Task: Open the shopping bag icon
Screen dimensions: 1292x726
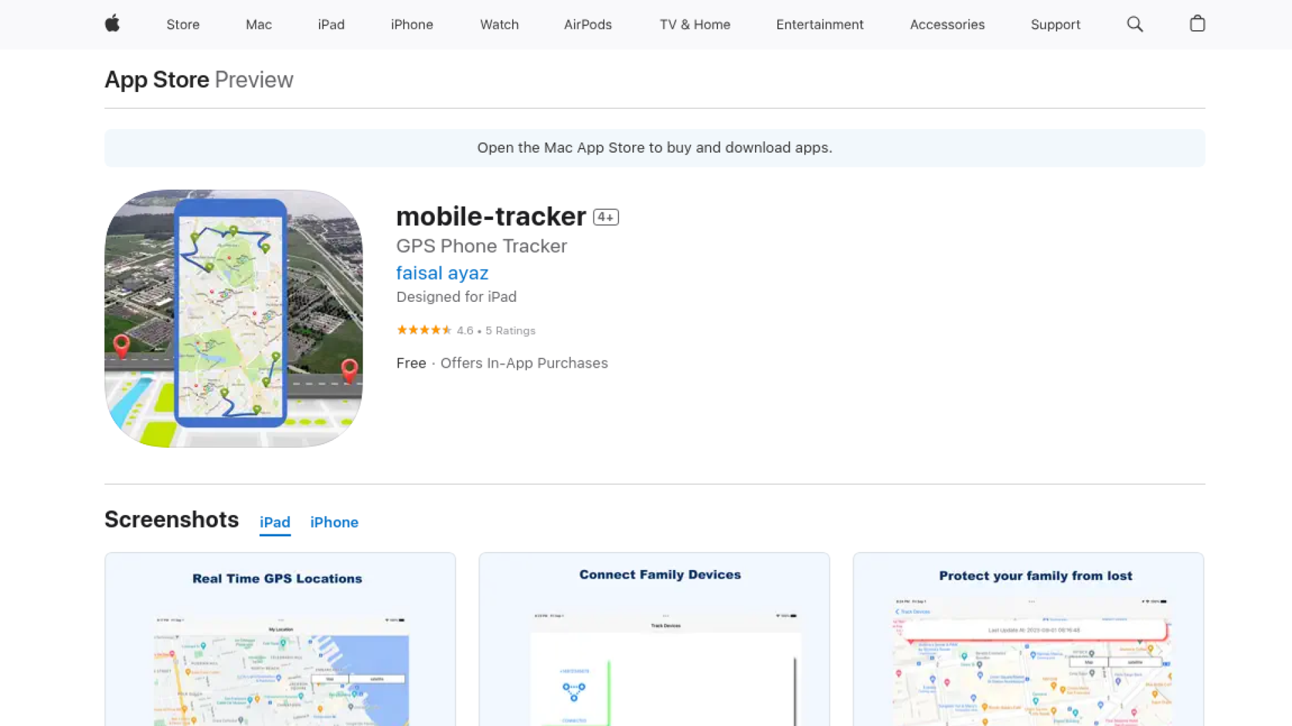Action: 1197,24
